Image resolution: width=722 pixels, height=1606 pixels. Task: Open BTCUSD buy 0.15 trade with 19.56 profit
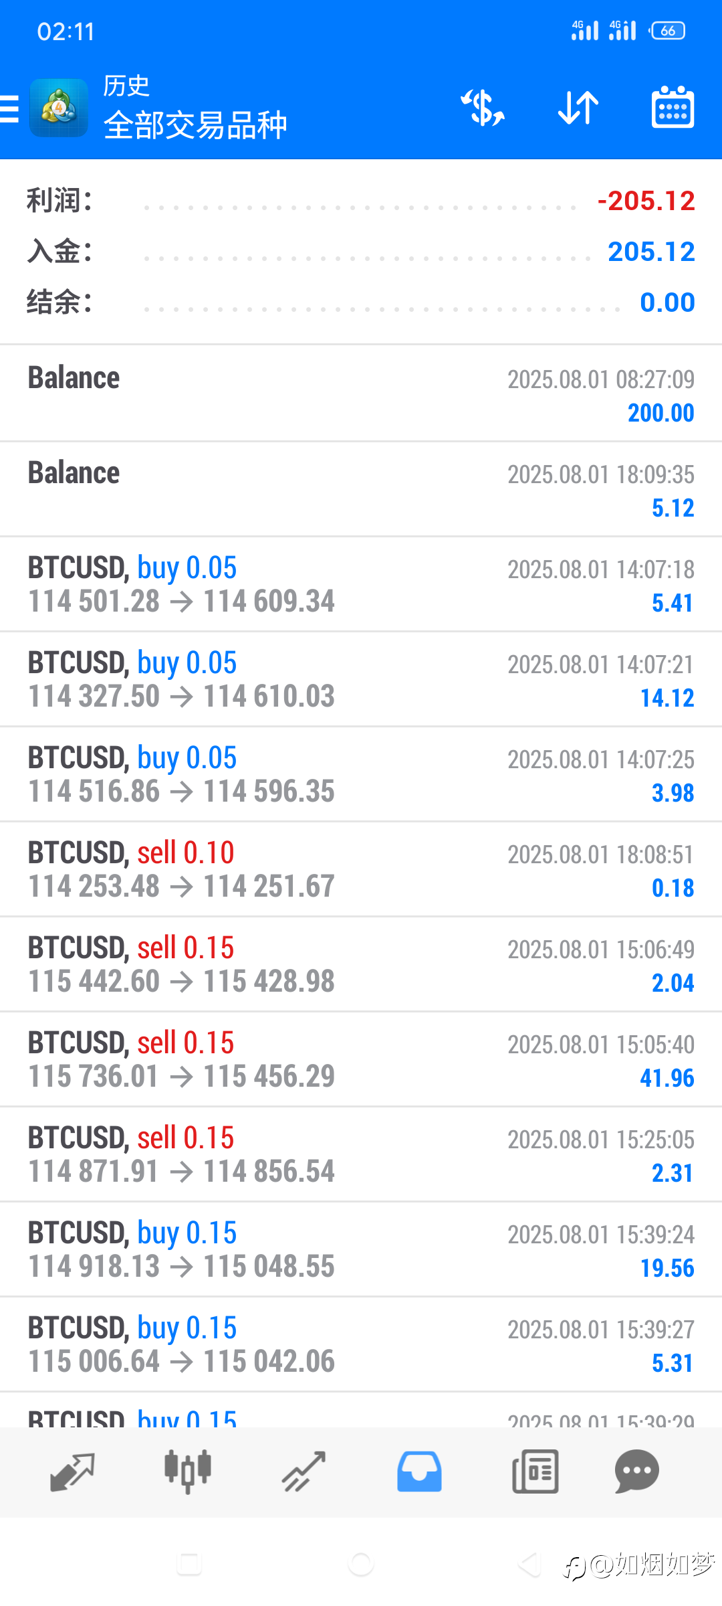tap(361, 1249)
